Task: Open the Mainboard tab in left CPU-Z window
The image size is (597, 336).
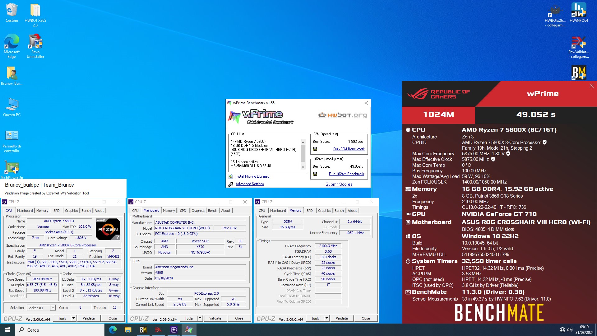Action: click(x=25, y=211)
